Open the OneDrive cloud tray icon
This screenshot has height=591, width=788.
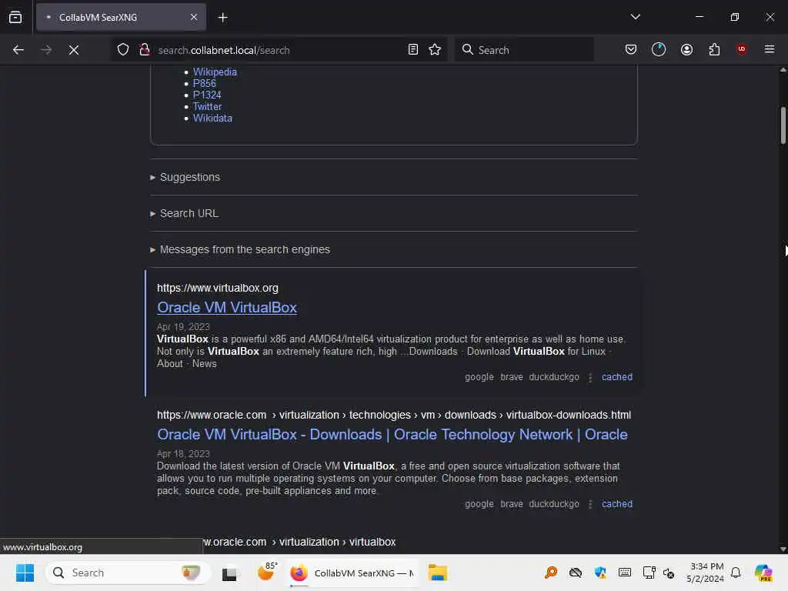[576, 573]
